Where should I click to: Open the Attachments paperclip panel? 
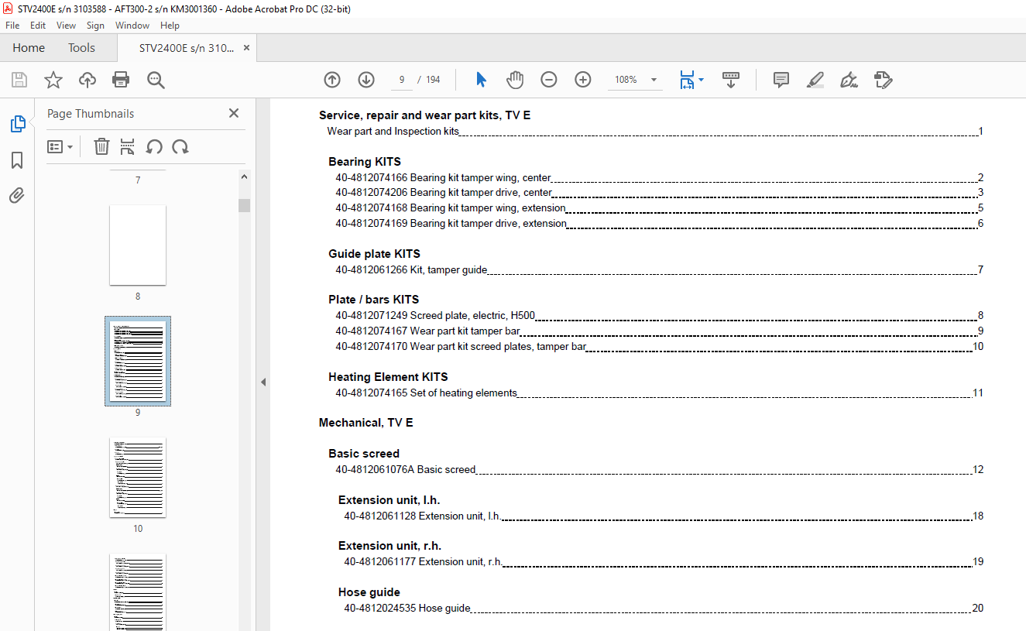[x=17, y=195]
